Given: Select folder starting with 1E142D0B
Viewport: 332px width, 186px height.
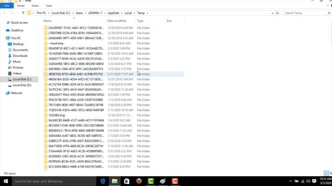Looking at the screenshot, I should pyautogui.click(x=75, y=54).
